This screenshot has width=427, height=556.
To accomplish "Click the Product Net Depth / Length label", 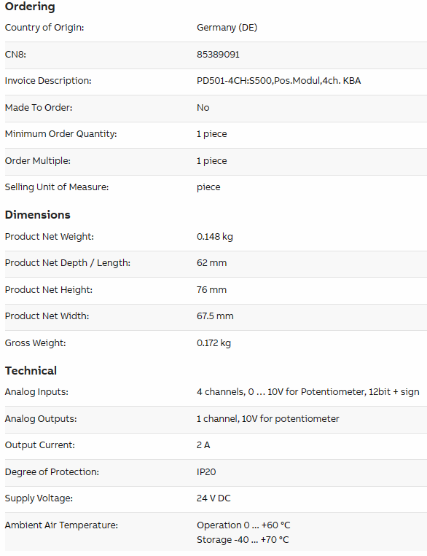I will point(68,263).
